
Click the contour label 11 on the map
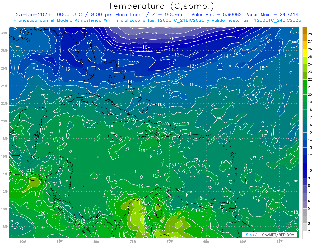click(x=171, y=49)
